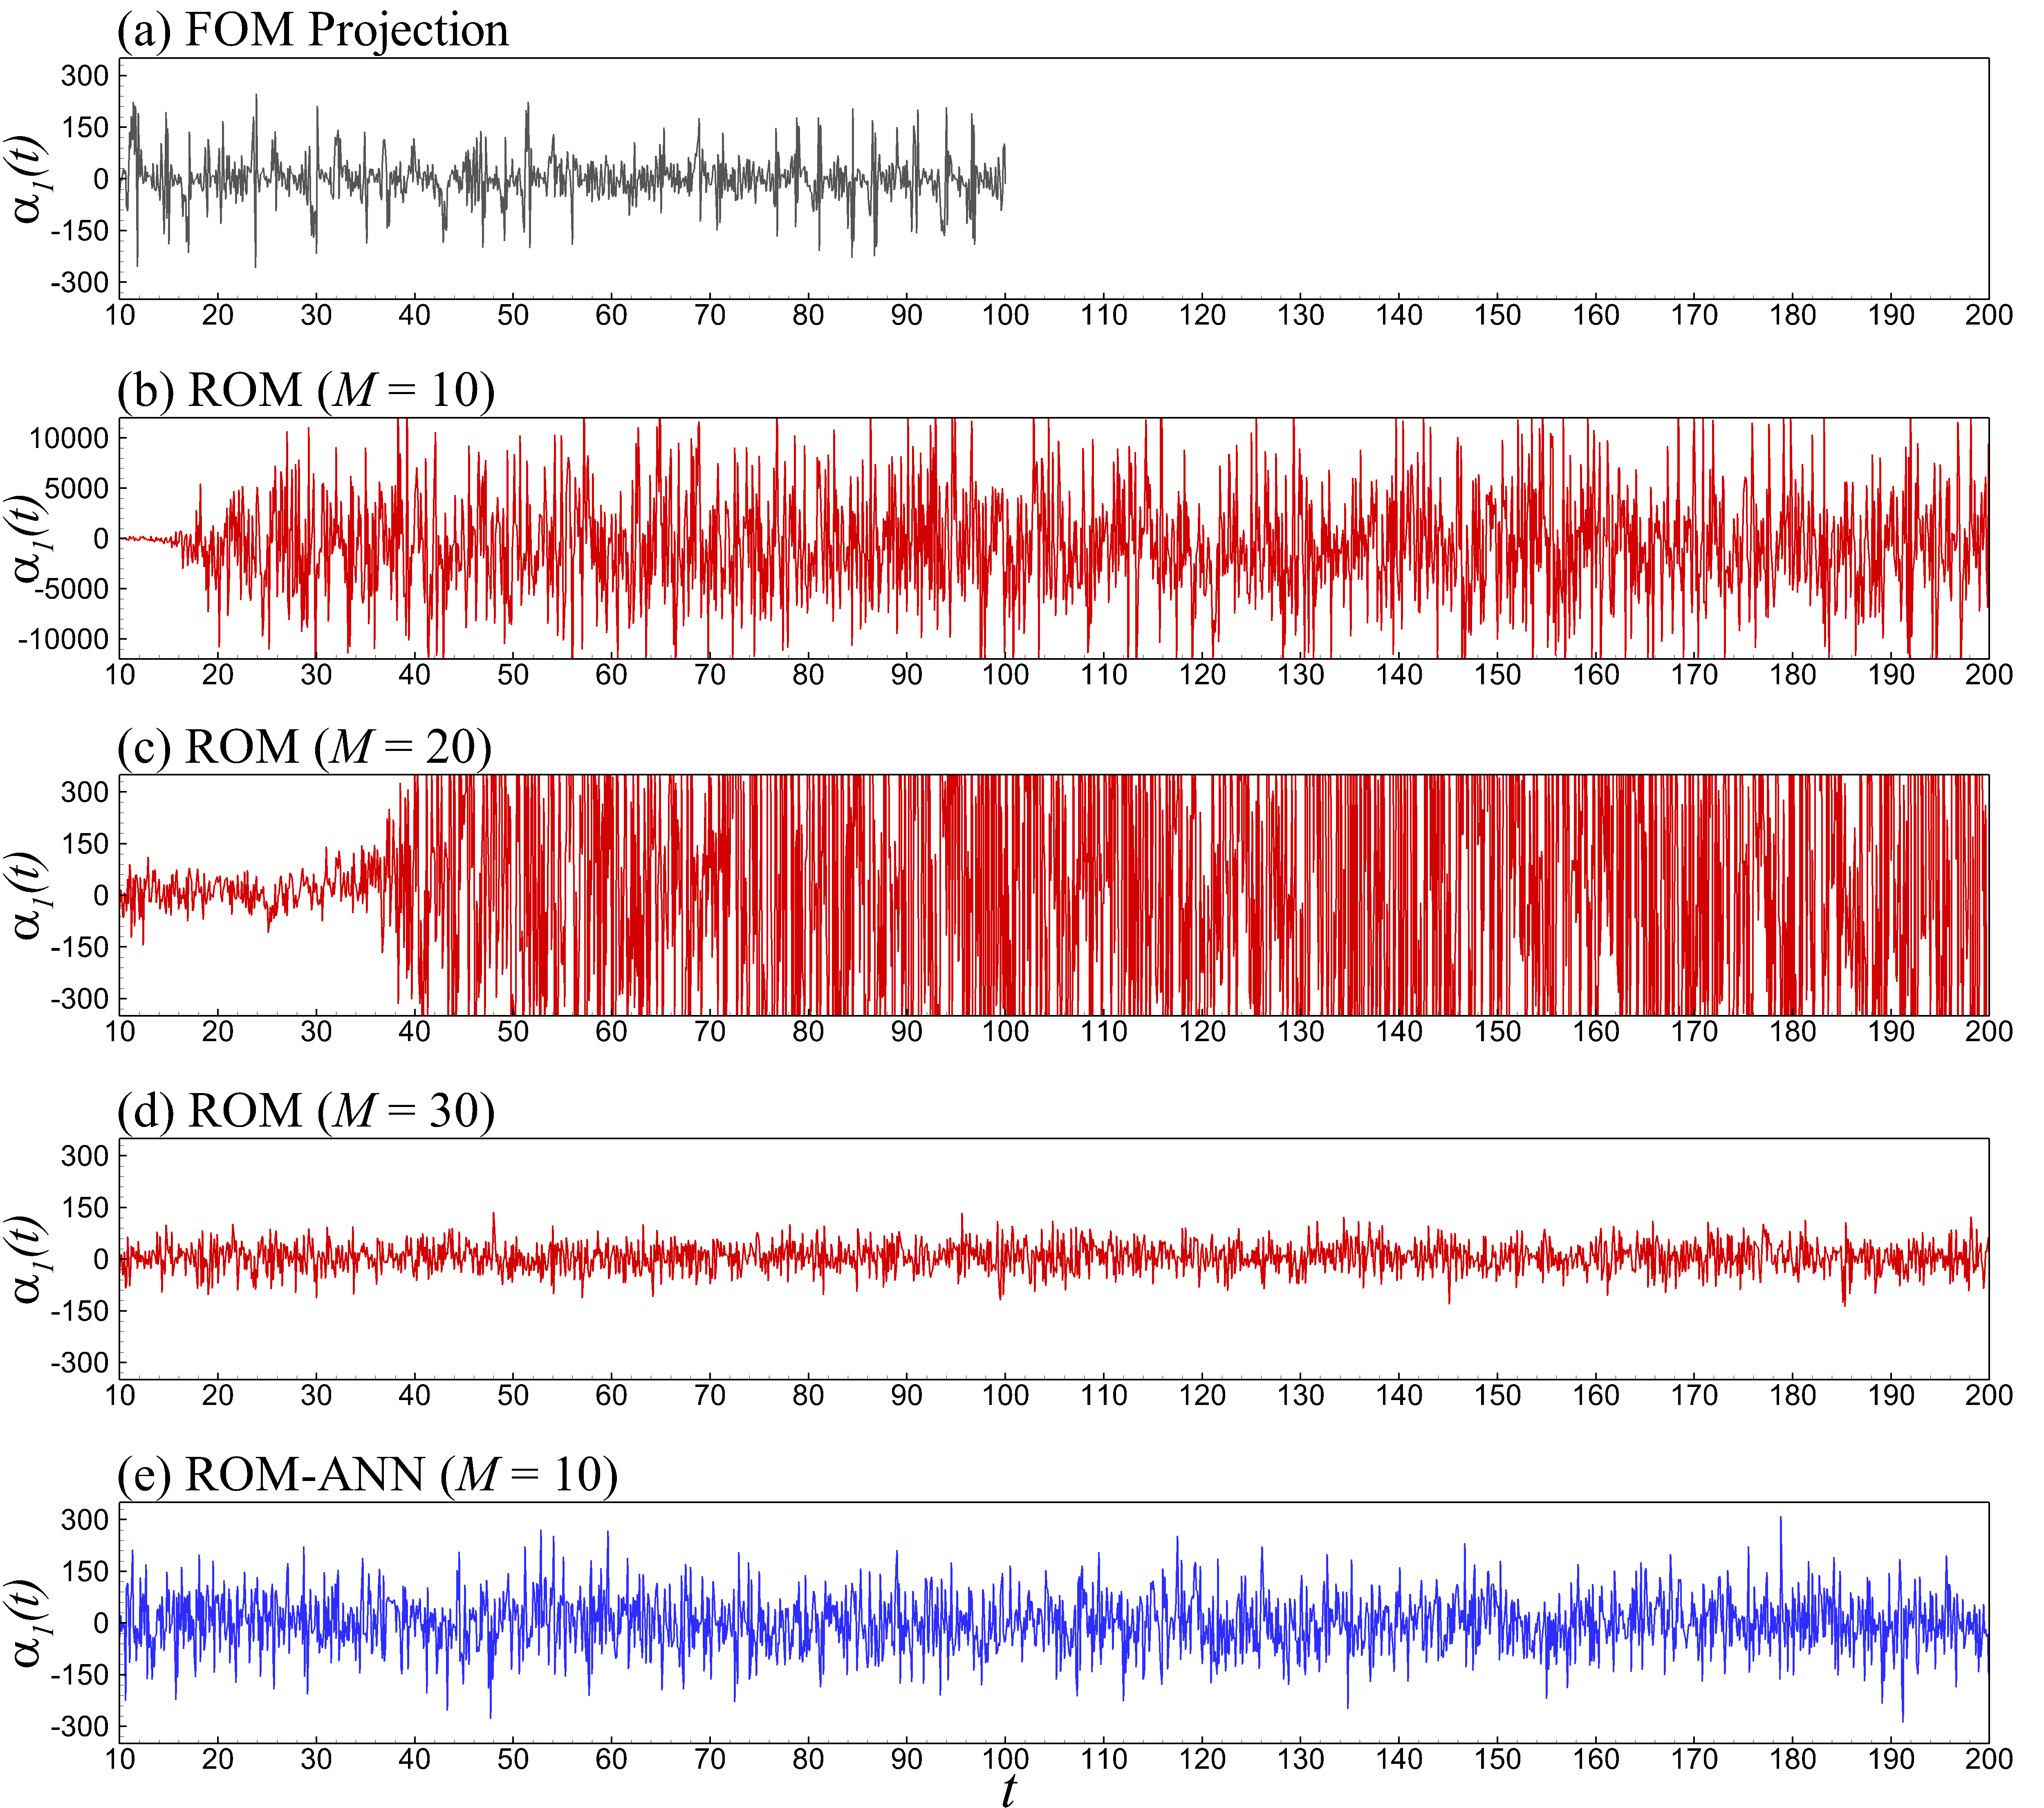The height and width of the screenshot is (1808, 2044).
Task: Click x-tick "20" under panel (b)
Action: 218,674
